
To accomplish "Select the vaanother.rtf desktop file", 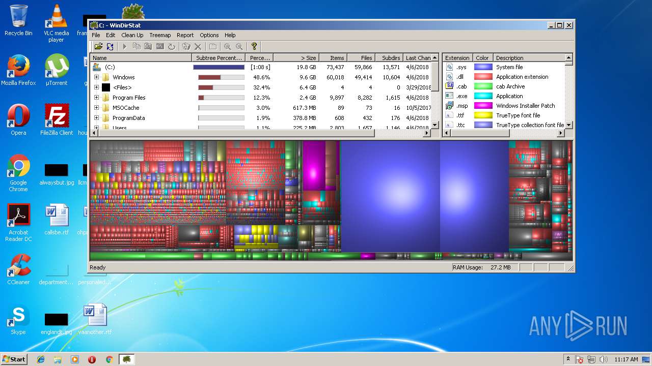I will click(95, 319).
